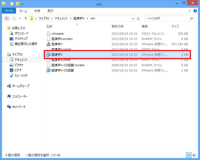This screenshot has width=200, height=160.
Task: Click the Up one level arrow
Action: 25,18
